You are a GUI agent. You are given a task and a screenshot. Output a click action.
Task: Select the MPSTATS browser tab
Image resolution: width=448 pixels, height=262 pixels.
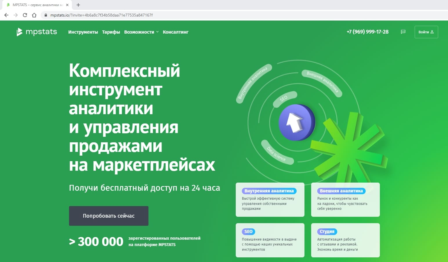[x=38, y=5]
